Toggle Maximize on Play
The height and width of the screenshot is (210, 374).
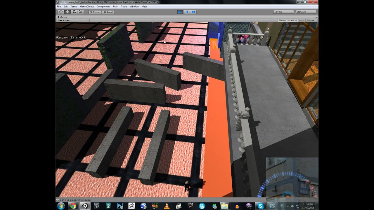pos(288,20)
